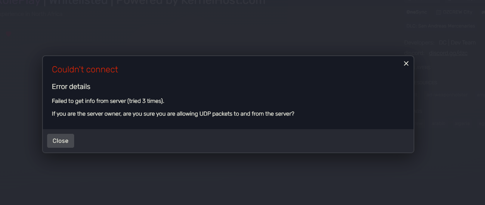
Task: Click the OneSync server tag
Action: [x=417, y=12]
